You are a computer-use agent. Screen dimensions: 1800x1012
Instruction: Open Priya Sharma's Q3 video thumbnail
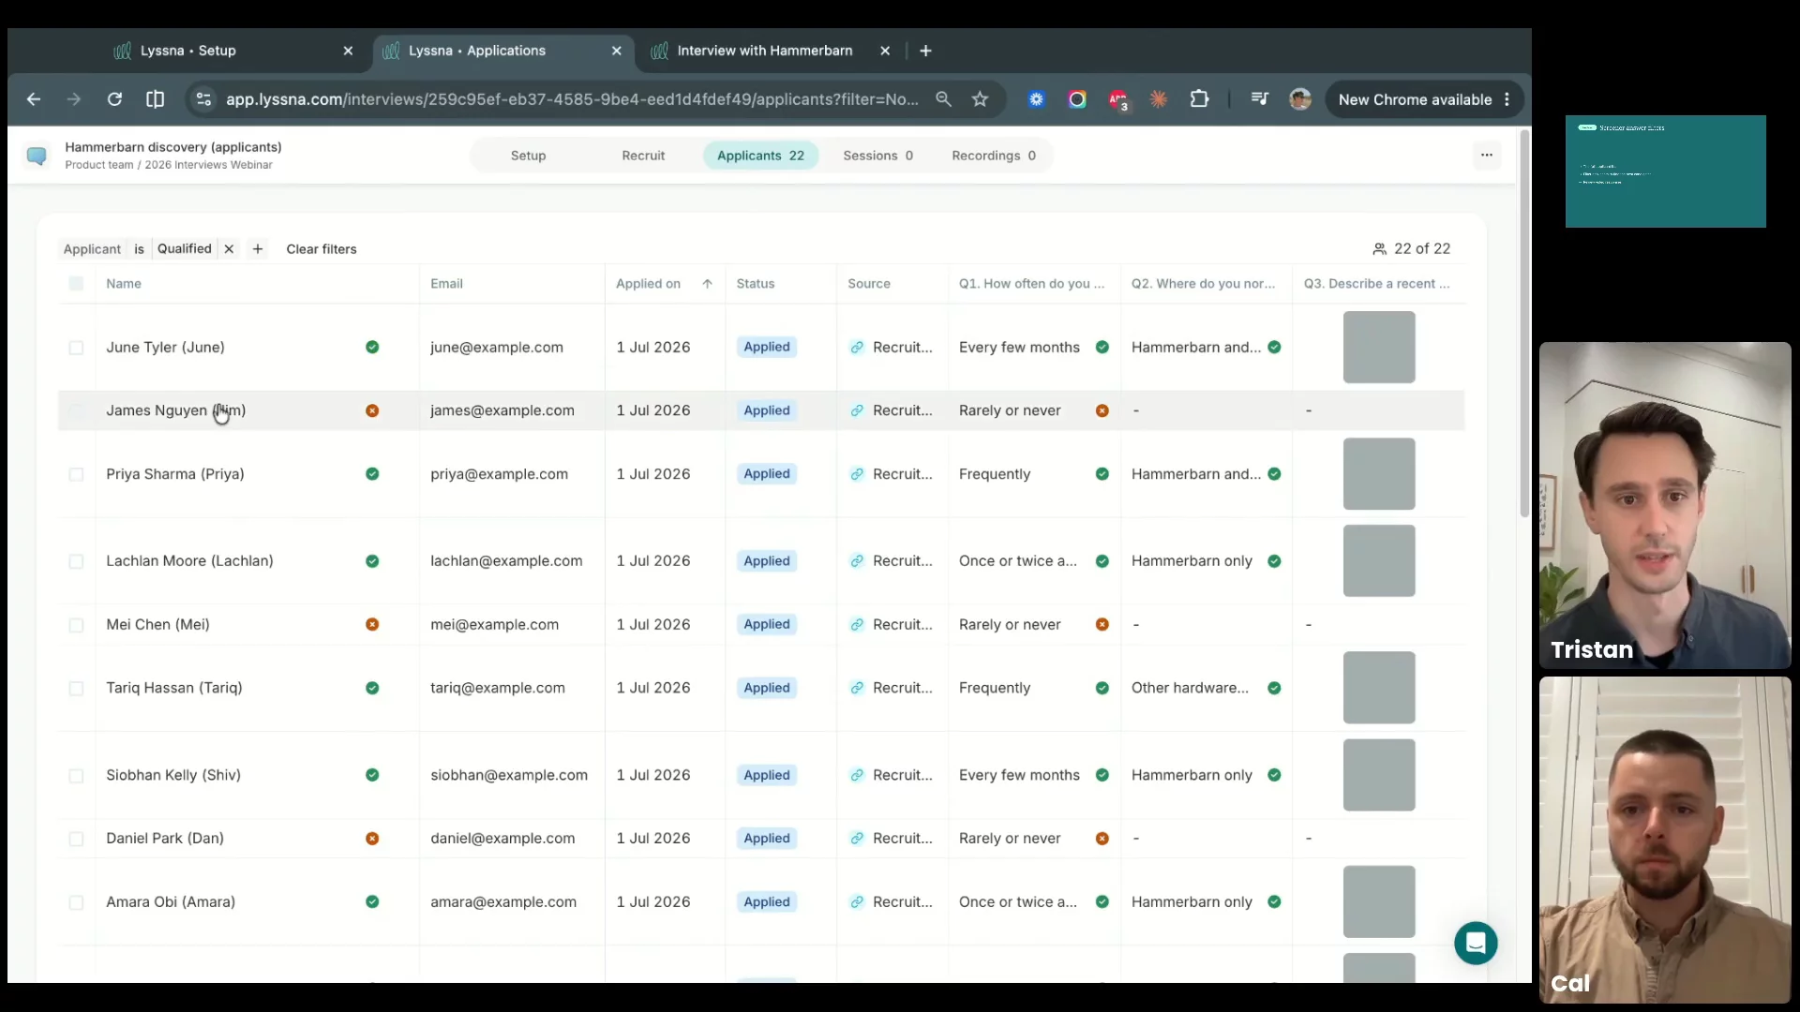pyautogui.click(x=1379, y=474)
